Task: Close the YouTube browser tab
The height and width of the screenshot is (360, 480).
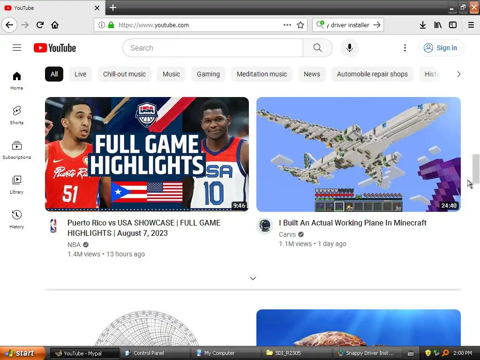Action: pos(97,8)
